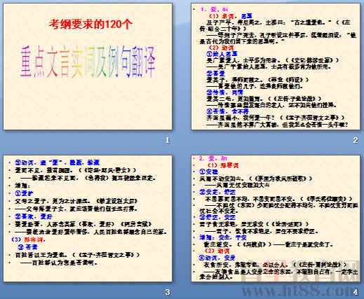This screenshot has height=299, width=364.
Task: Click the pink heading 2. 安, ān
Action: click(213, 158)
